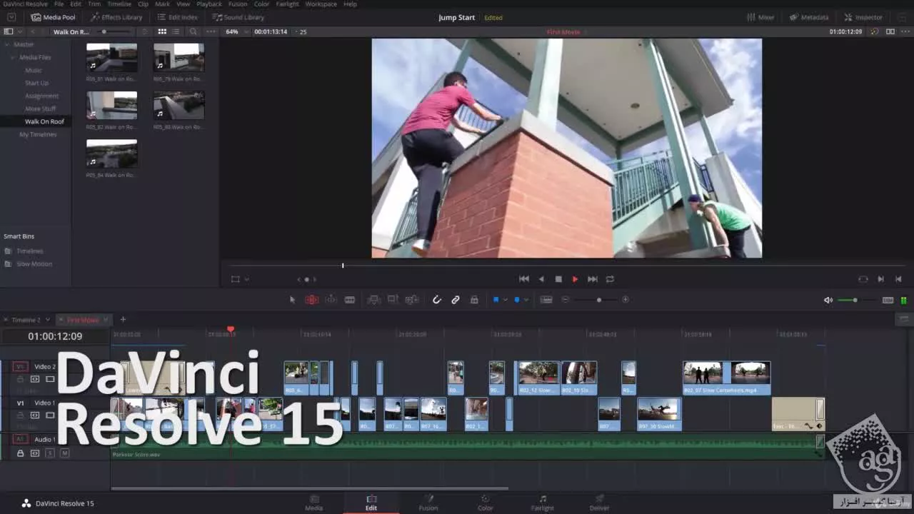Show the Metadata panel
Image resolution: width=914 pixels, height=514 pixels.
click(808, 17)
